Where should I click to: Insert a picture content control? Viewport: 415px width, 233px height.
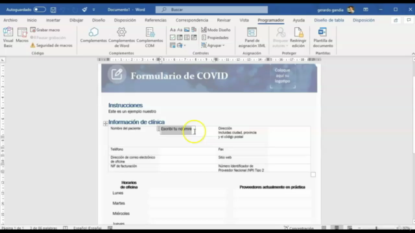pos(187,30)
